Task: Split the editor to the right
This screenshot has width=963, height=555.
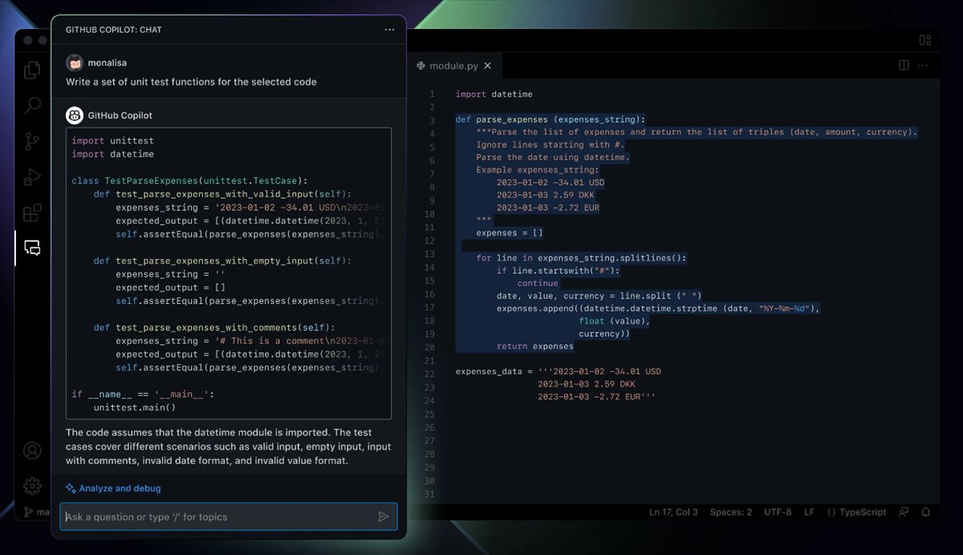Action: [904, 65]
